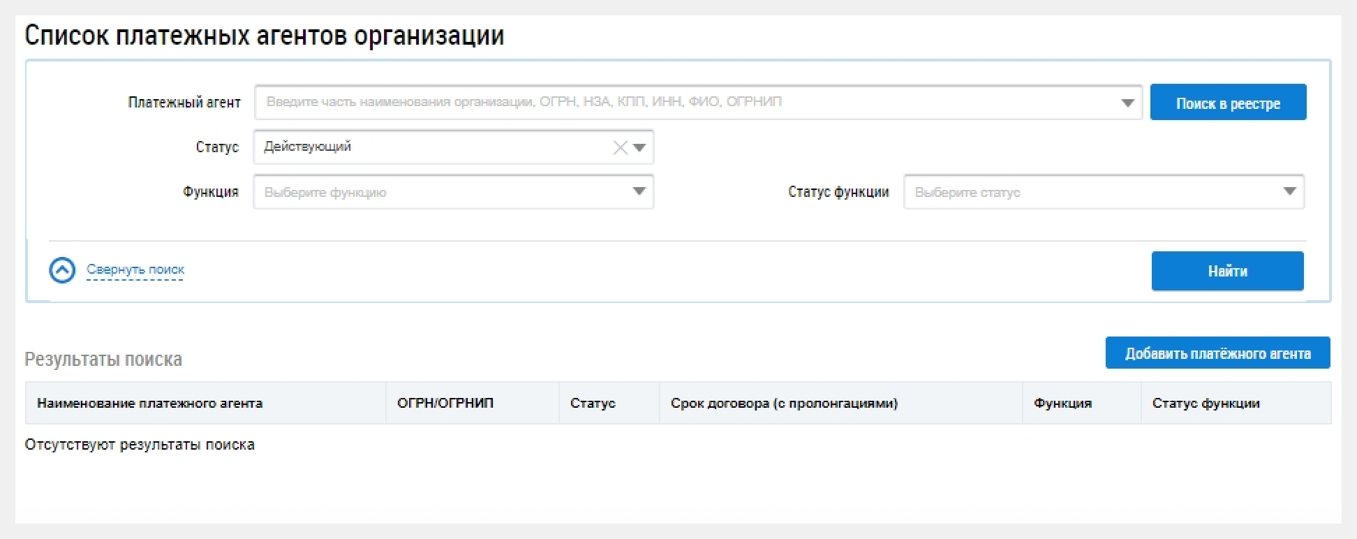Click the Поиск в реестре button
This screenshot has height=539, width=1357.
point(1228,103)
